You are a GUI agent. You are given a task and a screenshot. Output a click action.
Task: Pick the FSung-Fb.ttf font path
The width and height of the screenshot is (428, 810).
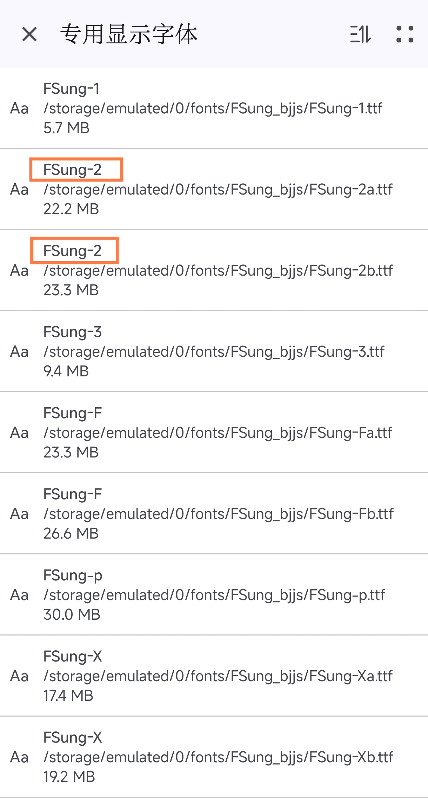pos(218,514)
